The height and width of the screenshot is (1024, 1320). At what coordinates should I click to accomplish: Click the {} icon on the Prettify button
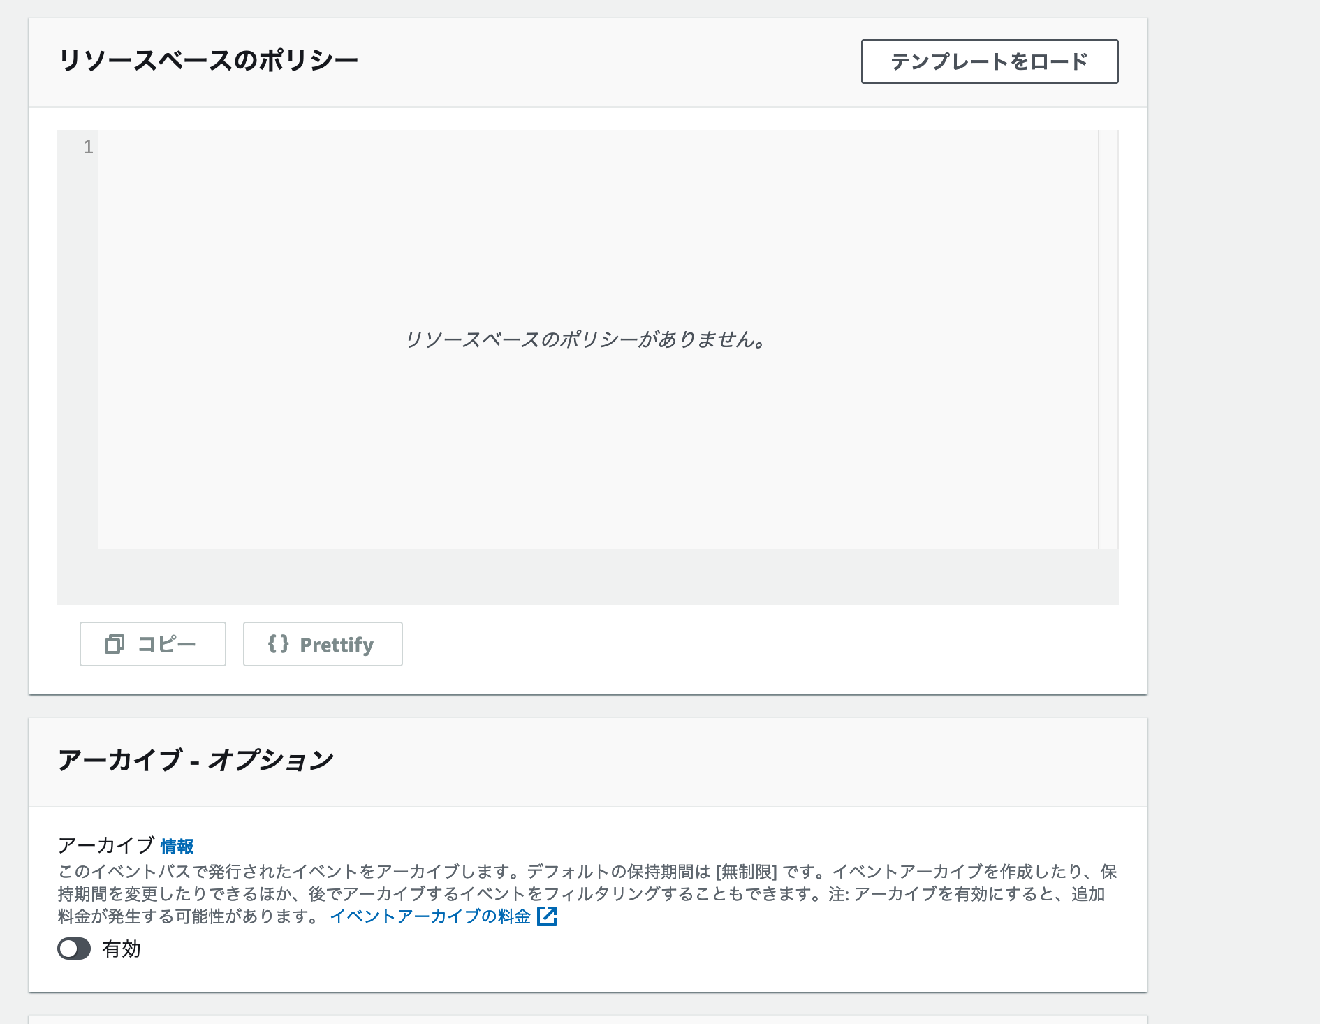(x=279, y=644)
